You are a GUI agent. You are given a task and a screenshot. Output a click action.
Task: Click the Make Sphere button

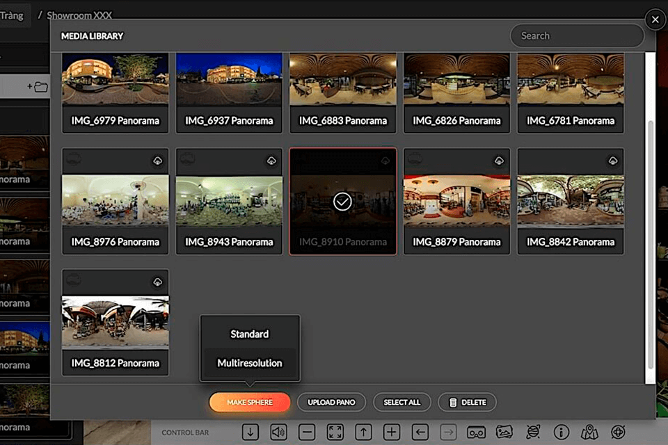250,402
